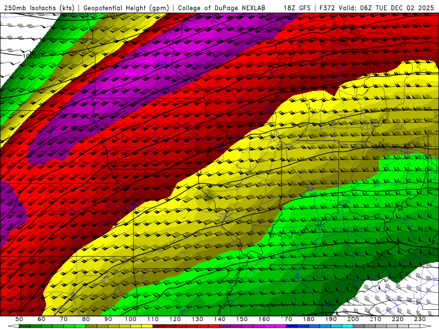Click the '50' value on the legend scale
The height and width of the screenshot is (329, 439).
point(19,319)
